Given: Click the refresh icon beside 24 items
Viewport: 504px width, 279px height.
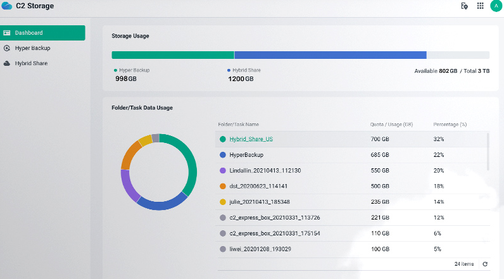Looking at the screenshot, I should 485,264.
